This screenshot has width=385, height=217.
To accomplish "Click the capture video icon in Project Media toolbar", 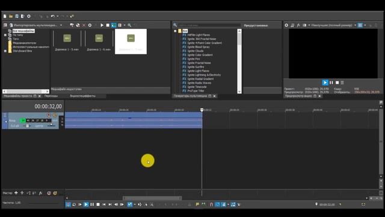I will point(72,25).
